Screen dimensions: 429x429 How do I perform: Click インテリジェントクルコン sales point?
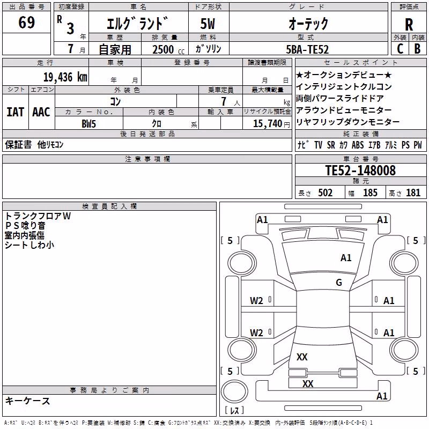click(344, 86)
